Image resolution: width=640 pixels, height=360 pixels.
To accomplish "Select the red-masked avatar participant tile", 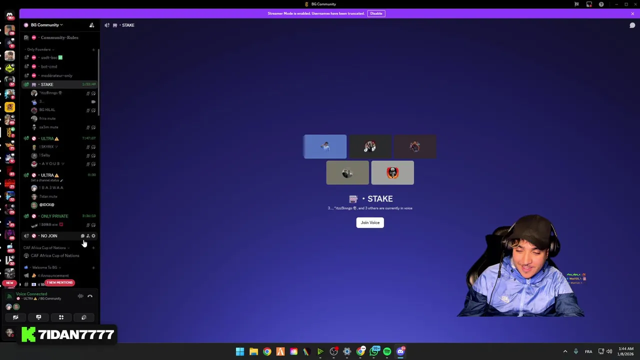I will [x=392, y=173].
